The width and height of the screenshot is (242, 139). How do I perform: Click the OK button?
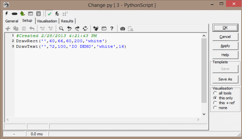(225, 28)
